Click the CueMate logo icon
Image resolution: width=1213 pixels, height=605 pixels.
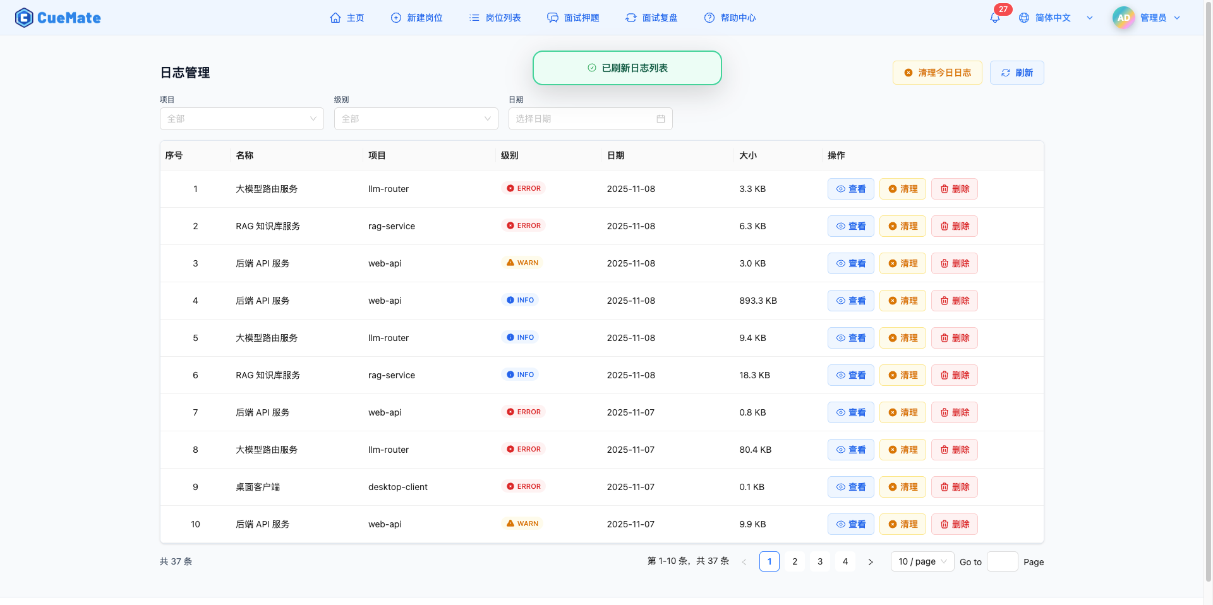[24, 18]
